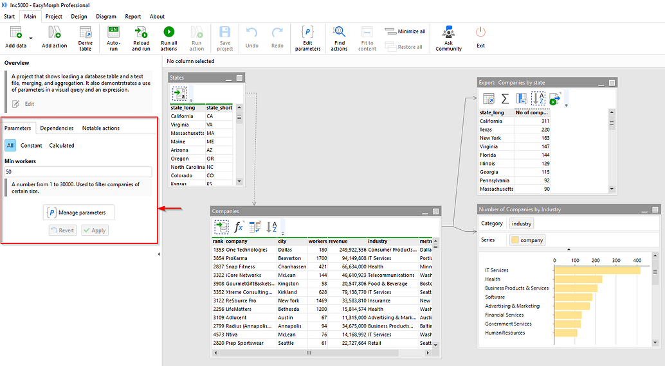Click the Reload and run icon
Screen dimensions: 665x366
pyautogui.click(x=141, y=33)
